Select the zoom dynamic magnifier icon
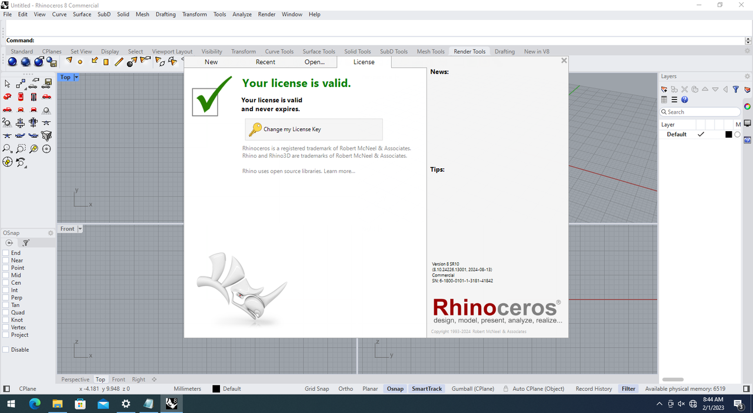The height and width of the screenshot is (413, 753). (x=8, y=149)
